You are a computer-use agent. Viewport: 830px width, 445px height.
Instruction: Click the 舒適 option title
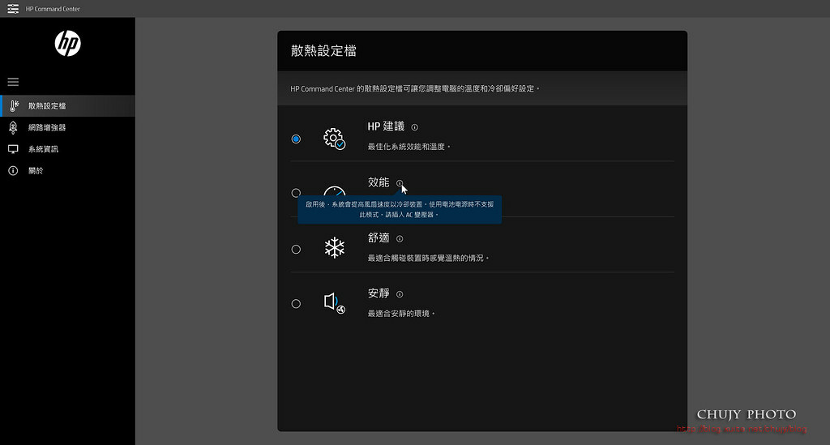click(x=379, y=237)
